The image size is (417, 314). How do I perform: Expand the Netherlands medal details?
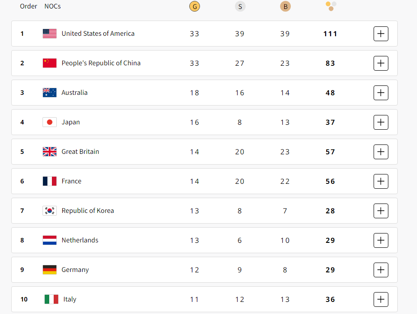click(x=381, y=240)
